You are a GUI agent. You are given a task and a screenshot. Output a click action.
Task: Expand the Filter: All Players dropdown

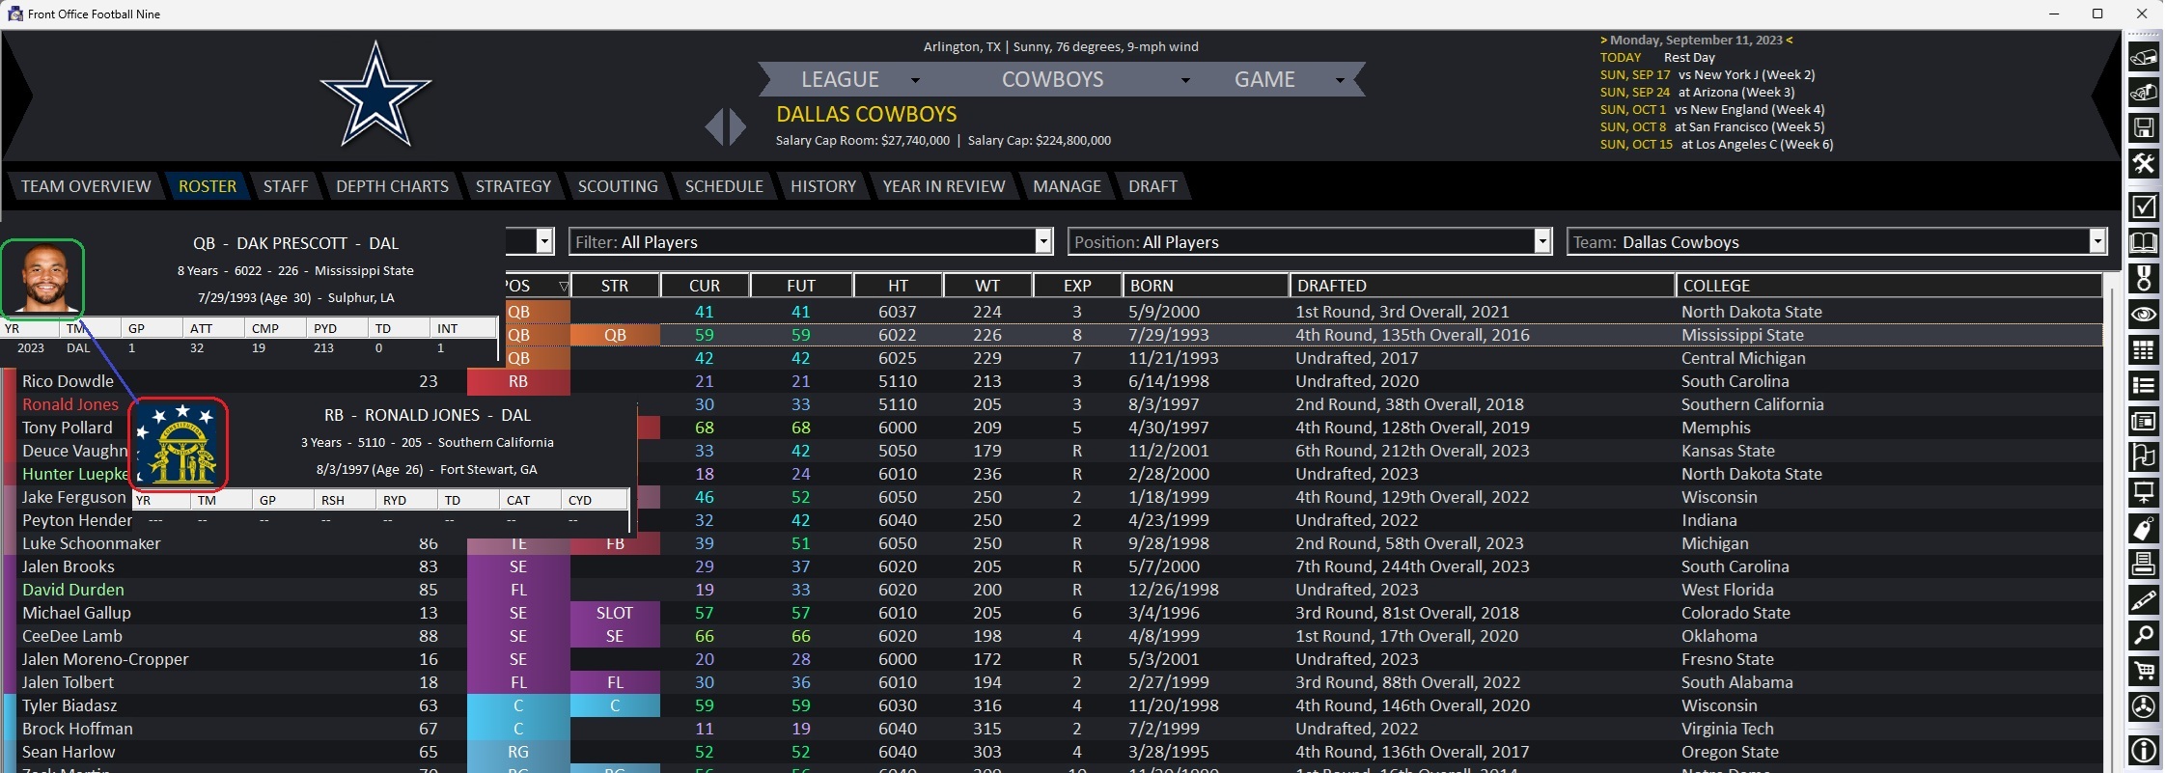[x=1043, y=241]
